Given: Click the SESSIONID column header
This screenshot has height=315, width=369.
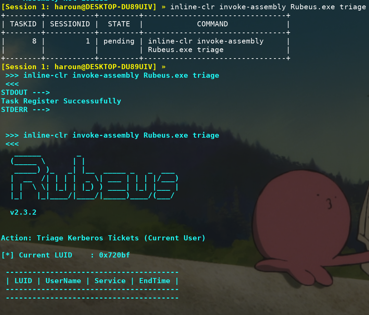Looking at the screenshot, I should point(70,24).
